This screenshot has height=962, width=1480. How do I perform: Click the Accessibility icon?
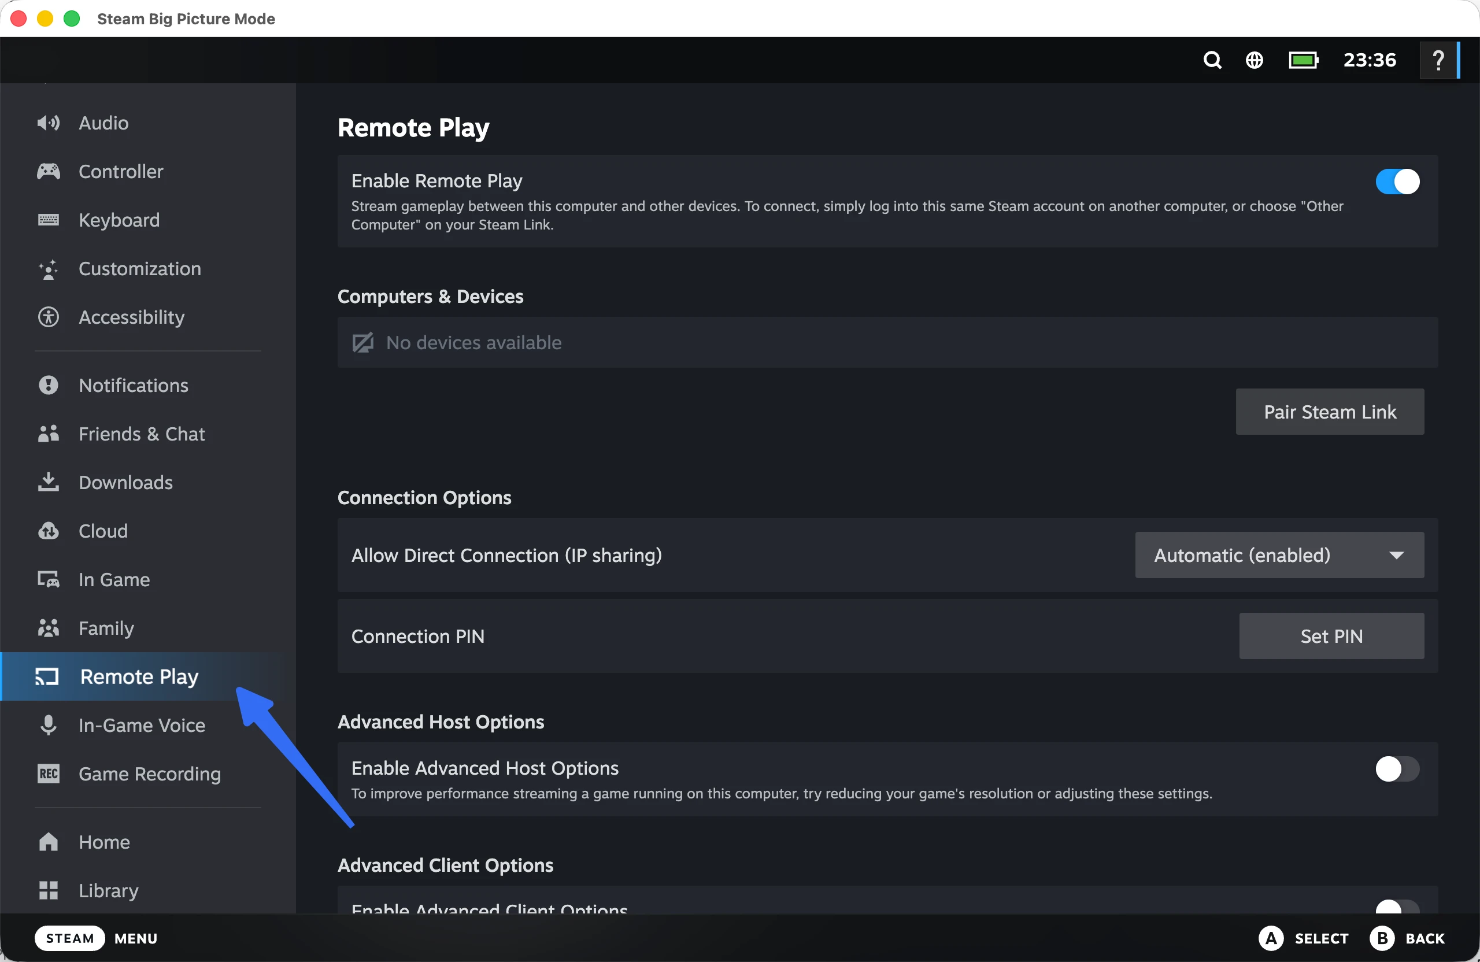[x=49, y=317]
